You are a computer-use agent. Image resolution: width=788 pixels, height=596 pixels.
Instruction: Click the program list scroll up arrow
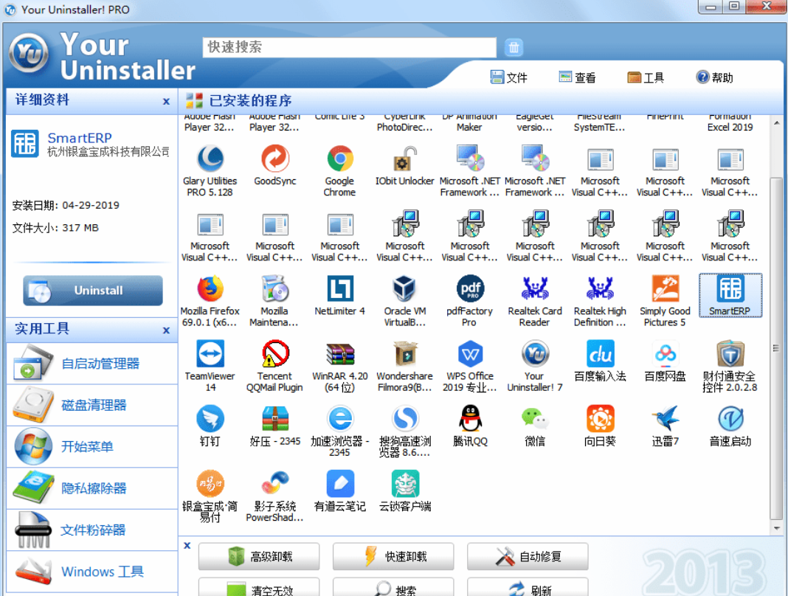click(x=776, y=122)
